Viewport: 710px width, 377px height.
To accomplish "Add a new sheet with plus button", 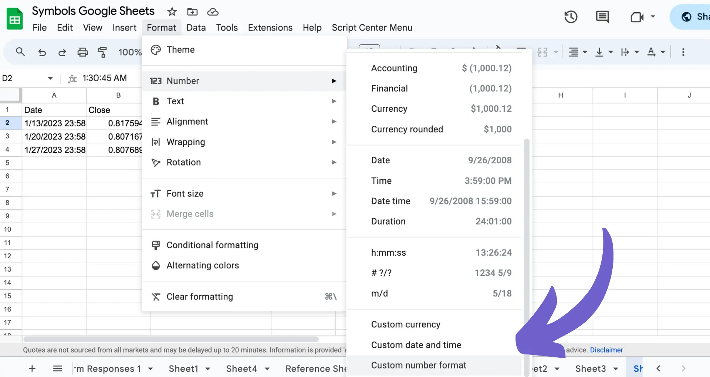I will (x=32, y=368).
